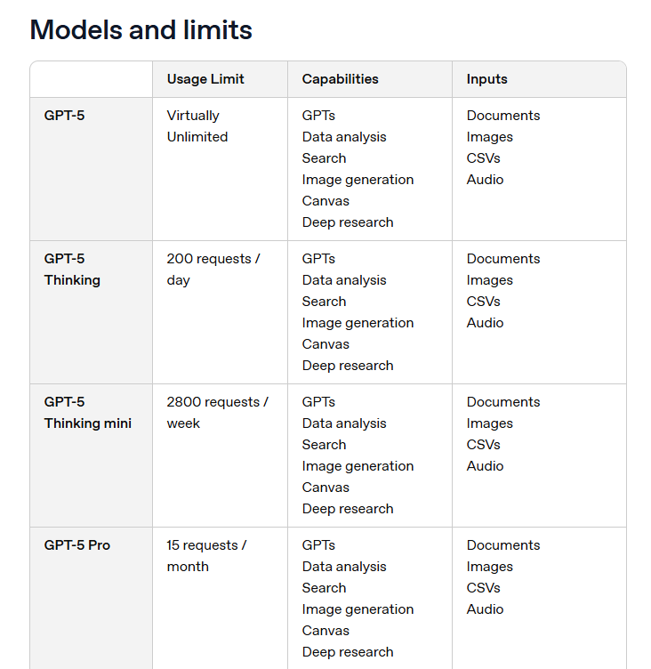Select "Image generation" in the first GPT-5 row
Viewport: 651px width, 669px height.
pos(358,180)
